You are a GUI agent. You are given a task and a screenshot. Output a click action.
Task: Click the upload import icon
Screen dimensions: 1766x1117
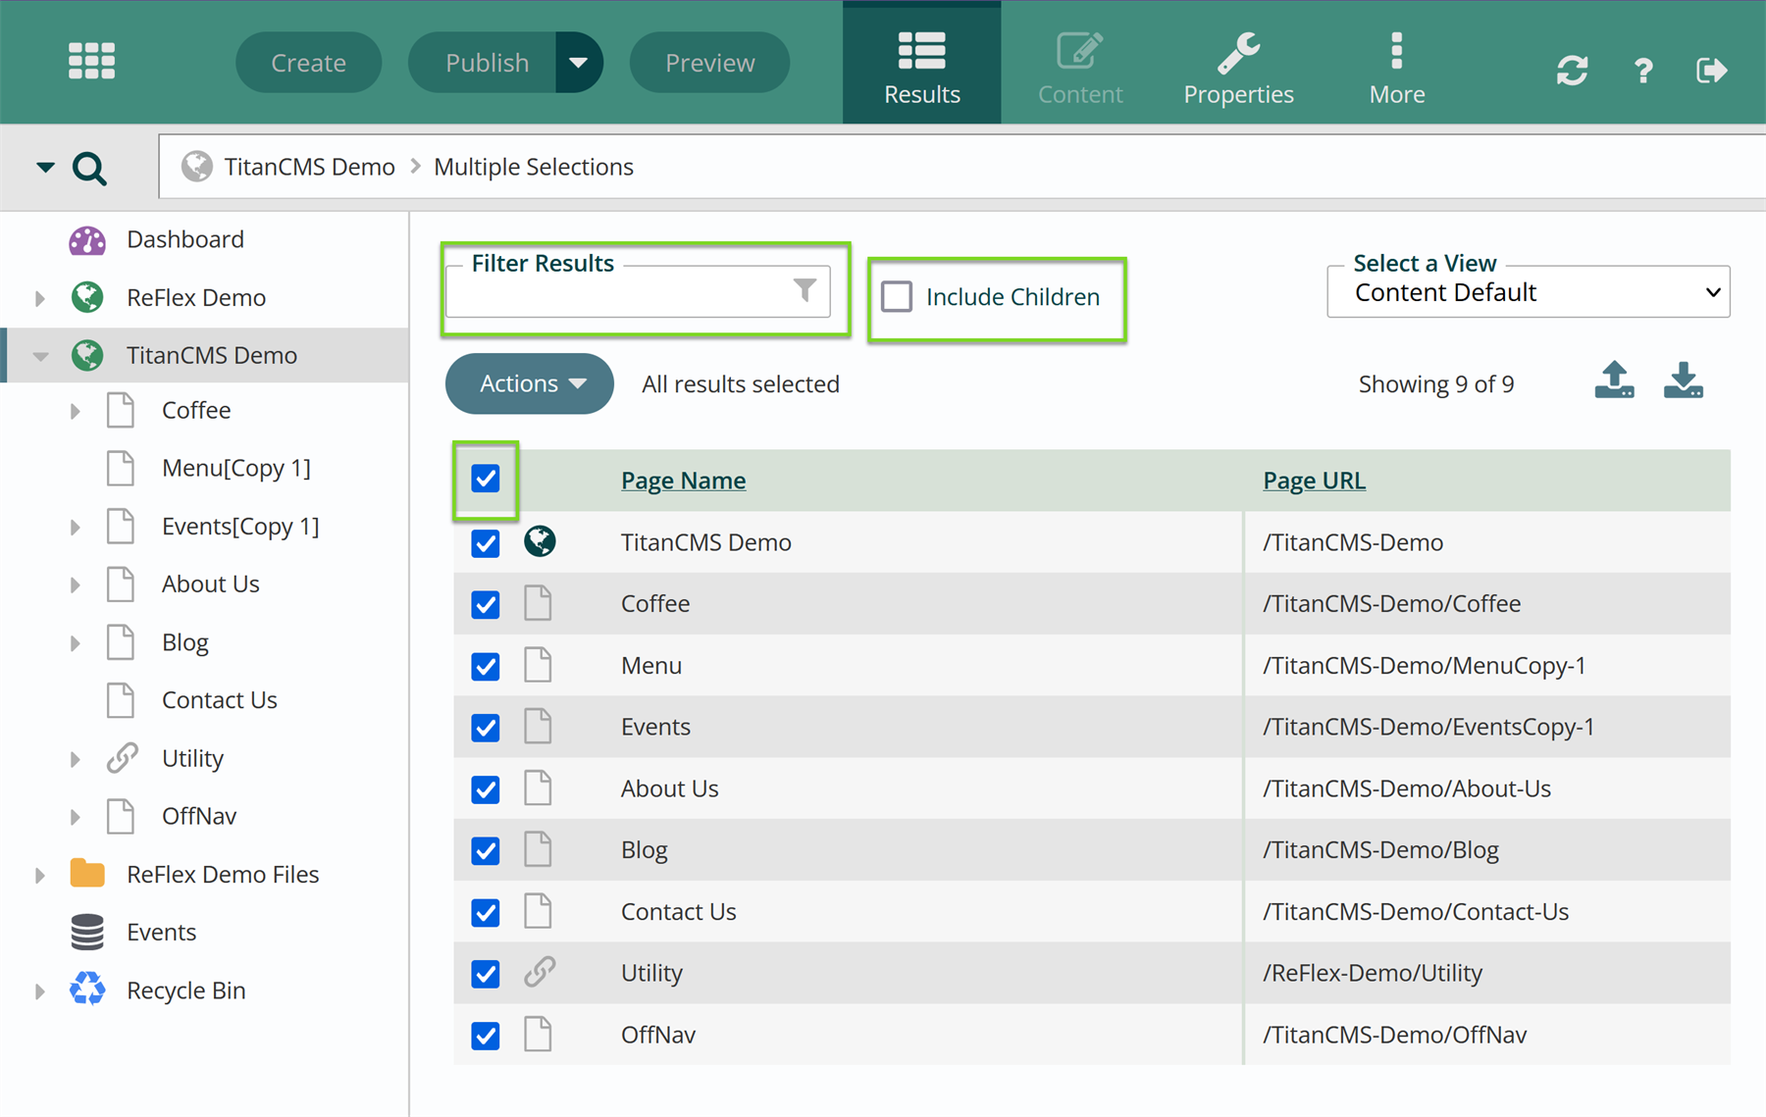(x=1614, y=381)
